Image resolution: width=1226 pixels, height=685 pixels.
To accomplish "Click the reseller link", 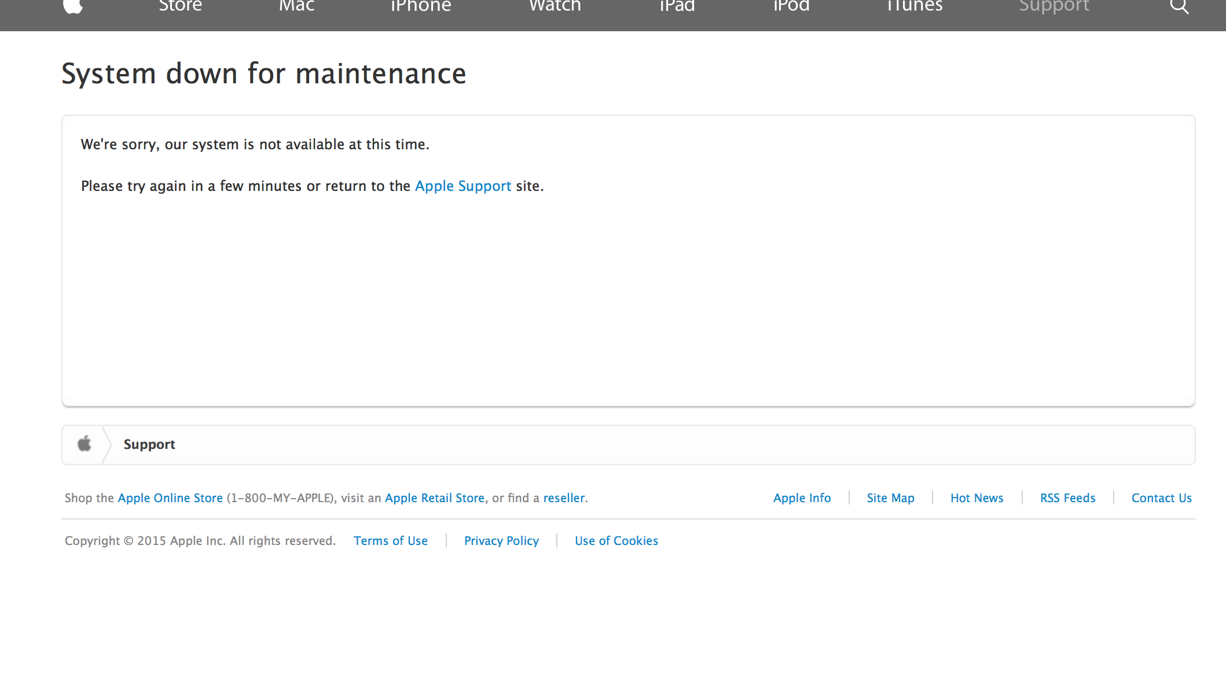I will click(564, 498).
